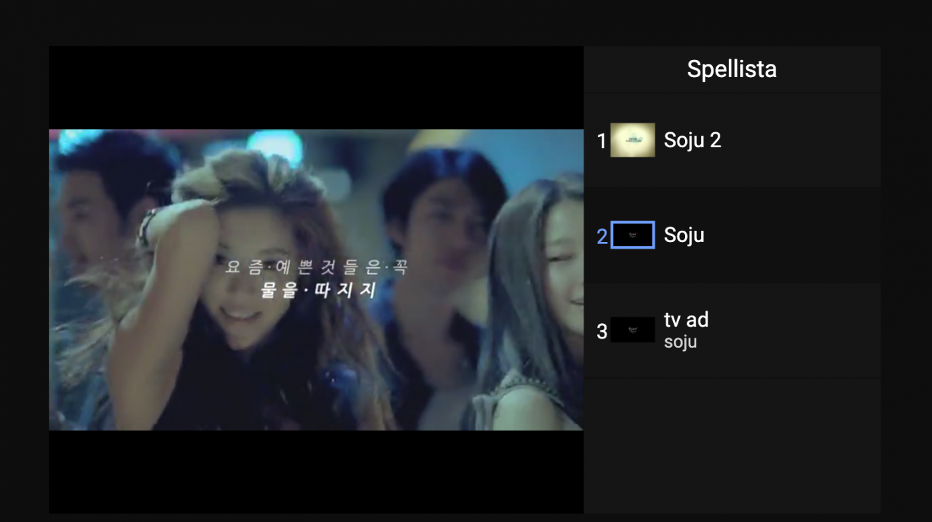Select the "Soju" title in playlist
The height and width of the screenshot is (522, 932).
click(684, 235)
